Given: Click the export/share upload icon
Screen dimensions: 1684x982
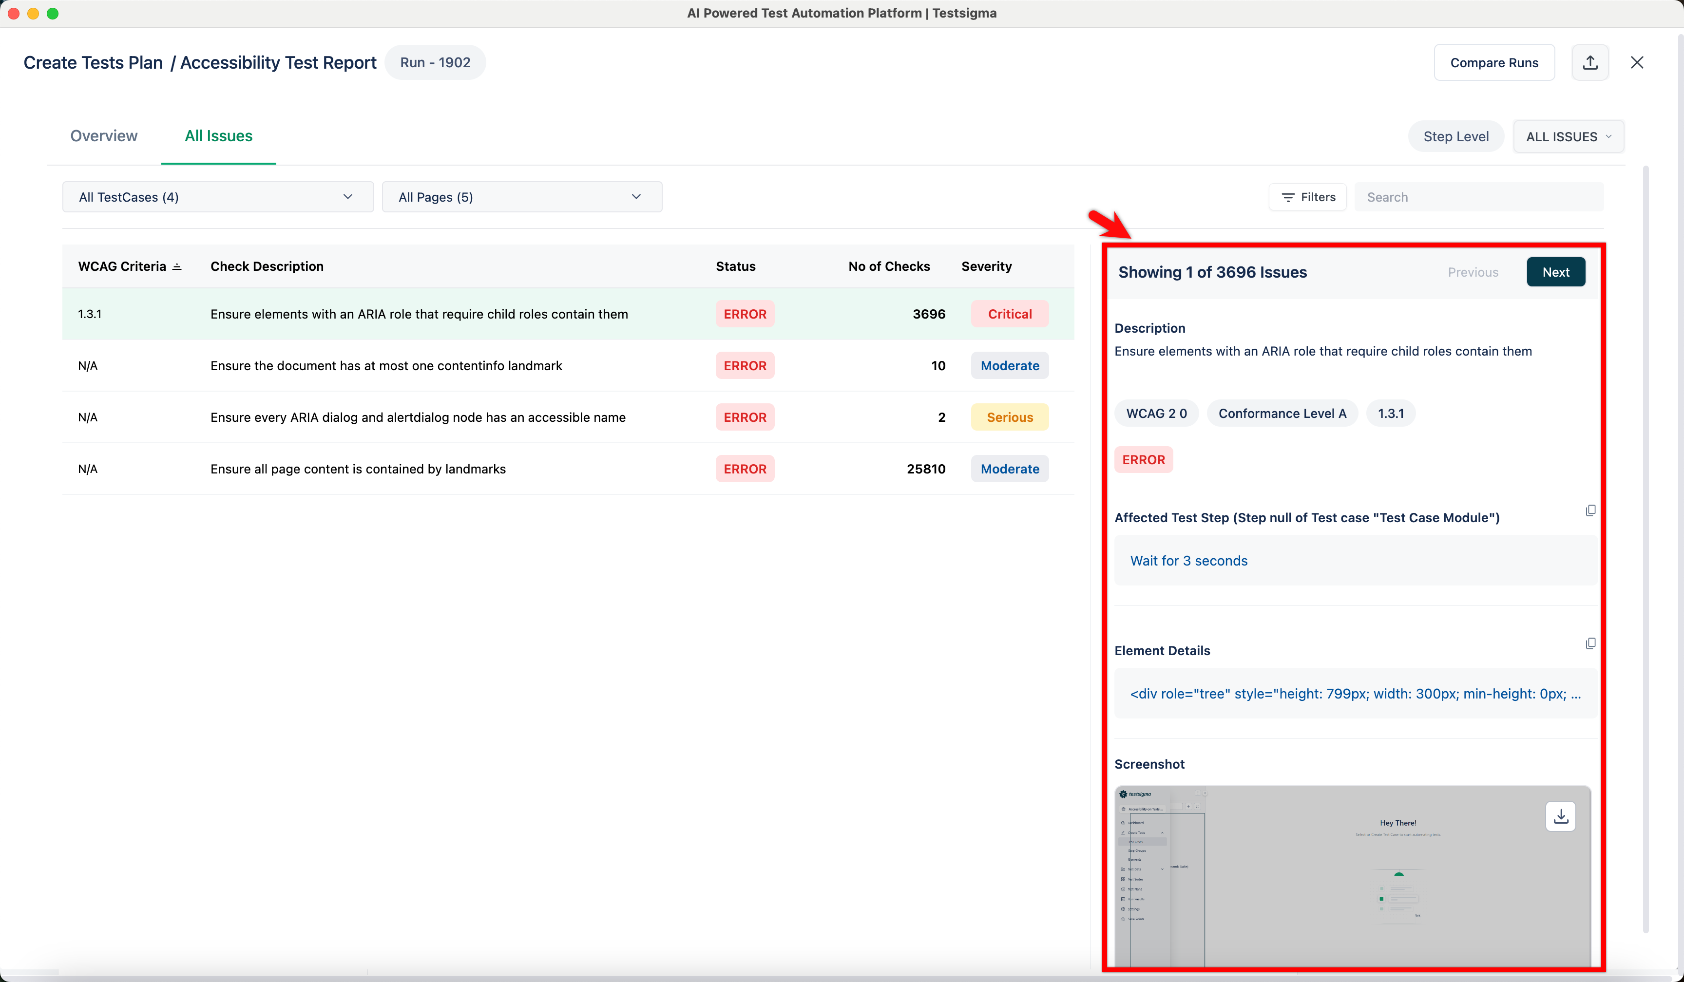Looking at the screenshot, I should (1590, 63).
